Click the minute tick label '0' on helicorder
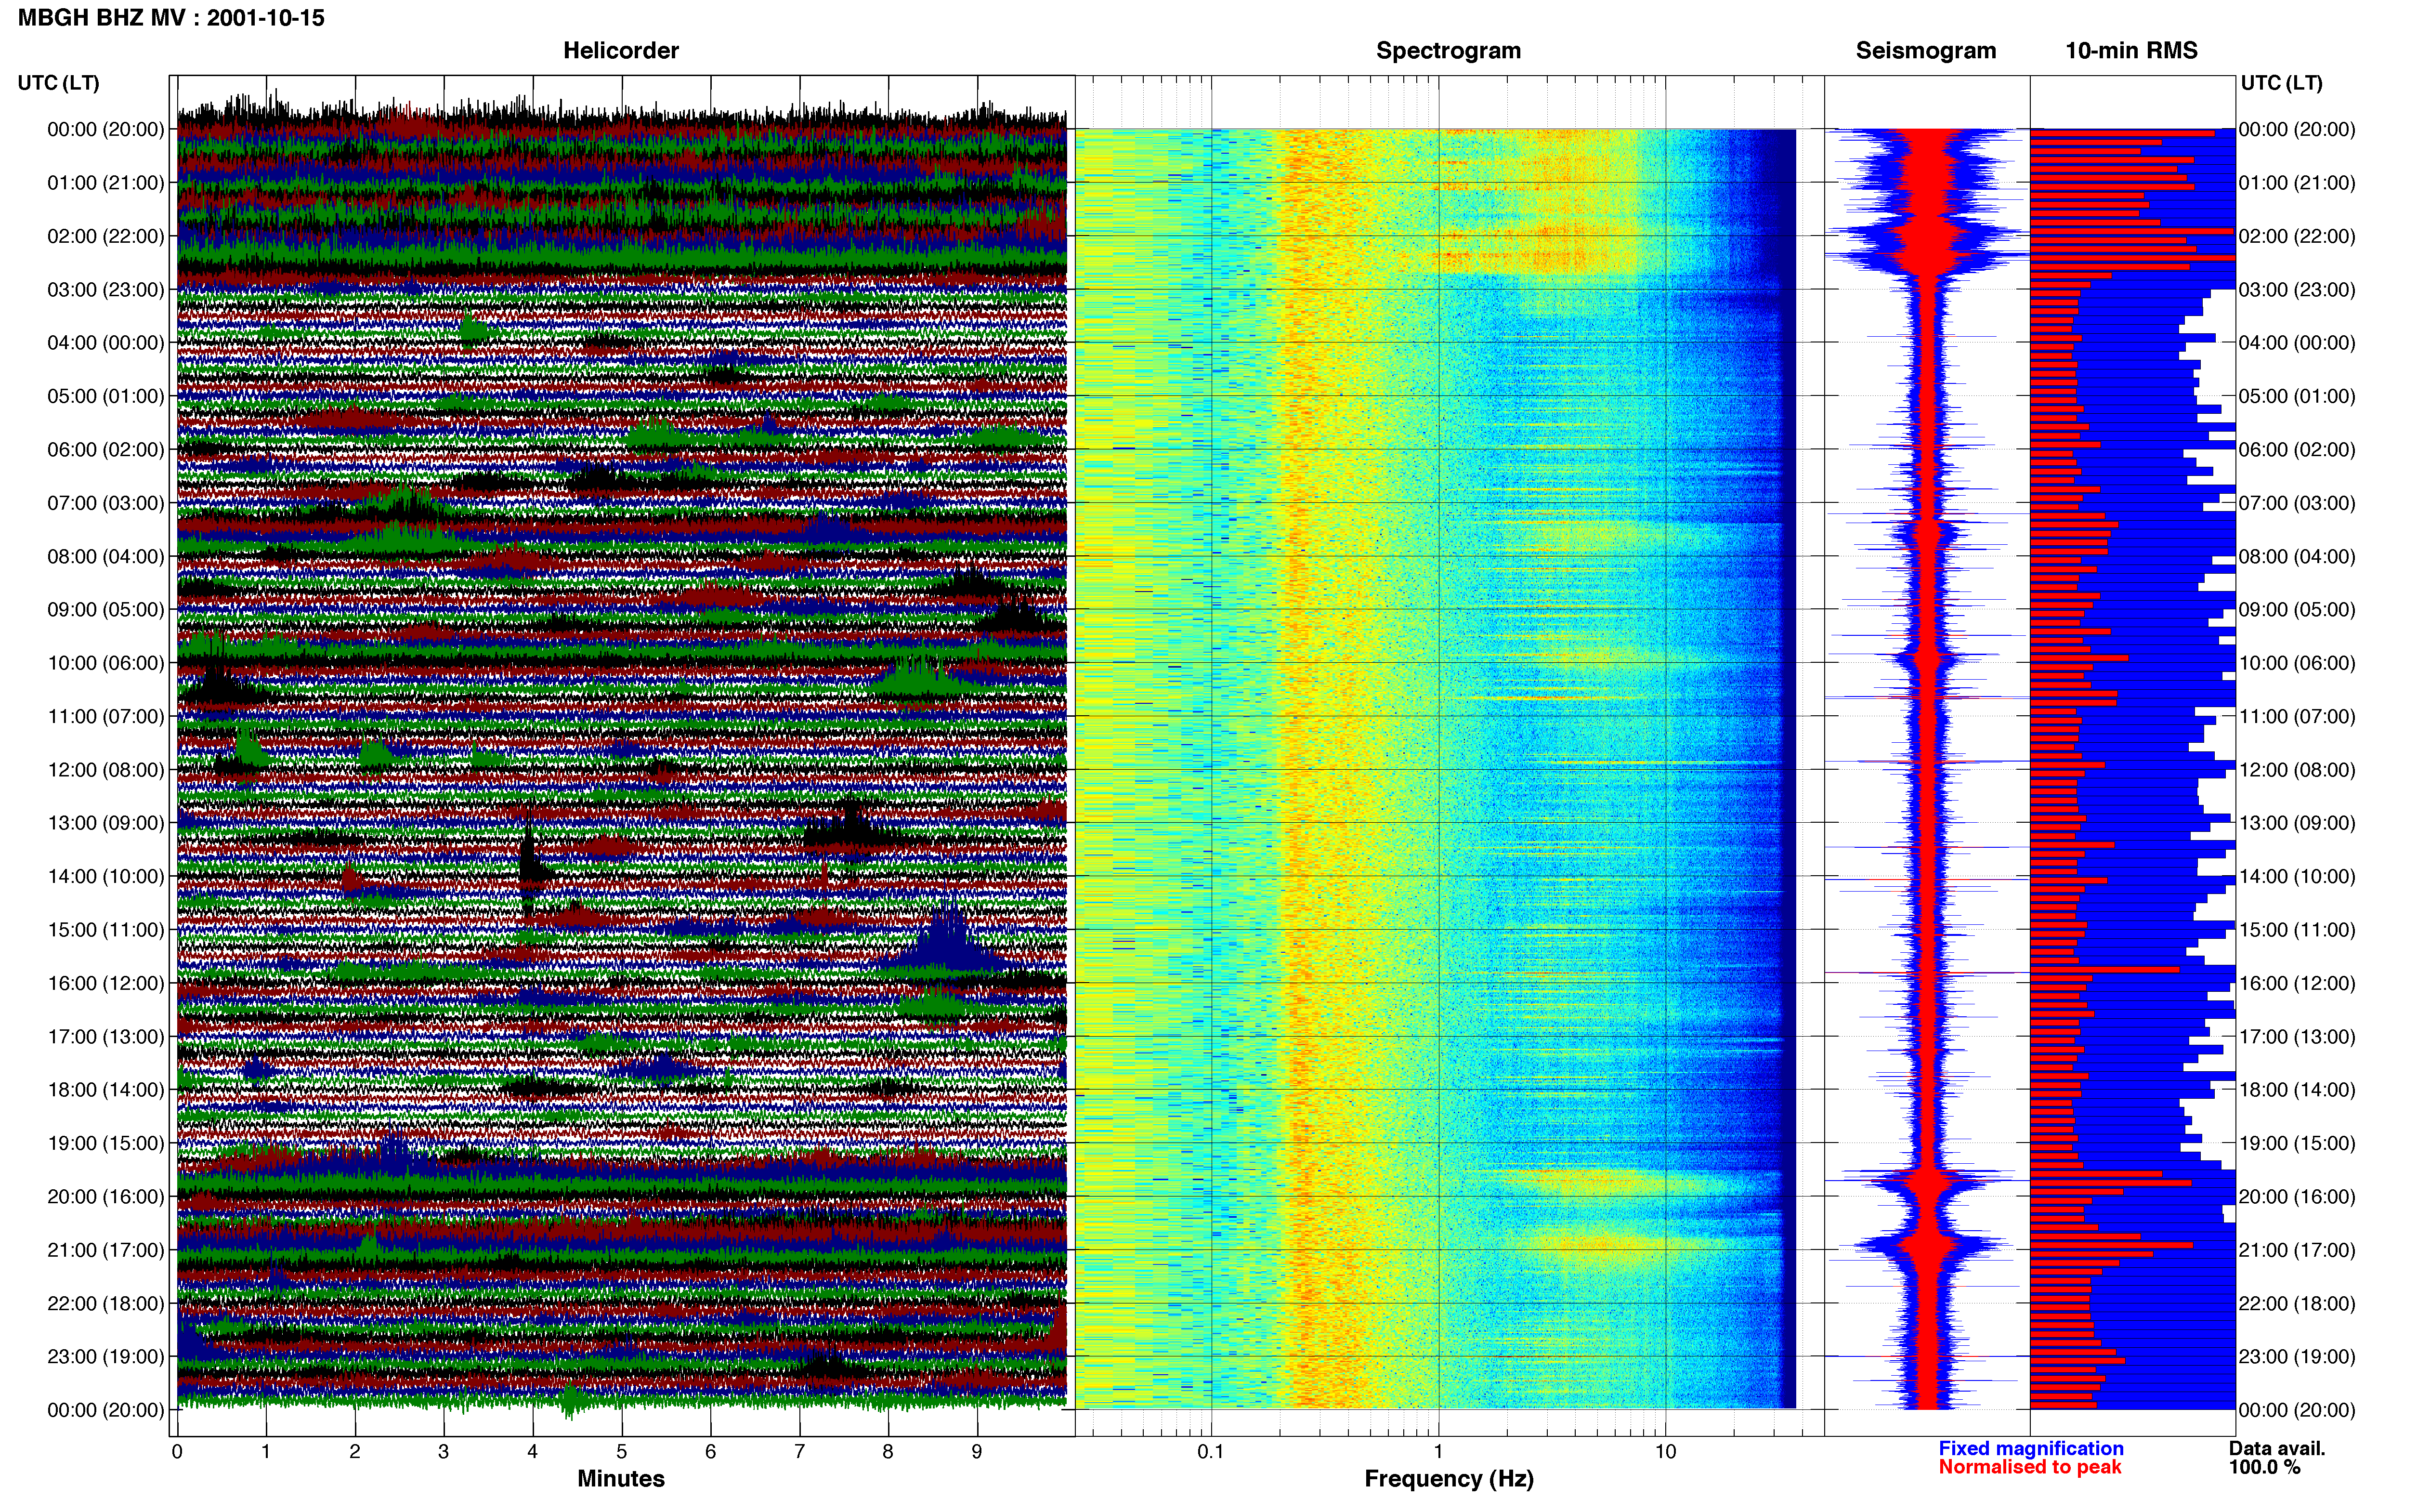The height and width of the screenshot is (1512, 2417). coord(177,1451)
